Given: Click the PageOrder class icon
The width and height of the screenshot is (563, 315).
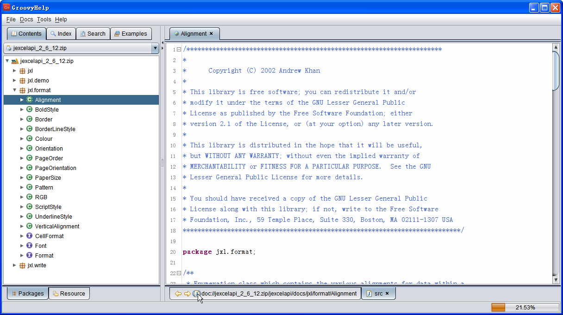Looking at the screenshot, I should pyautogui.click(x=29, y=158).
